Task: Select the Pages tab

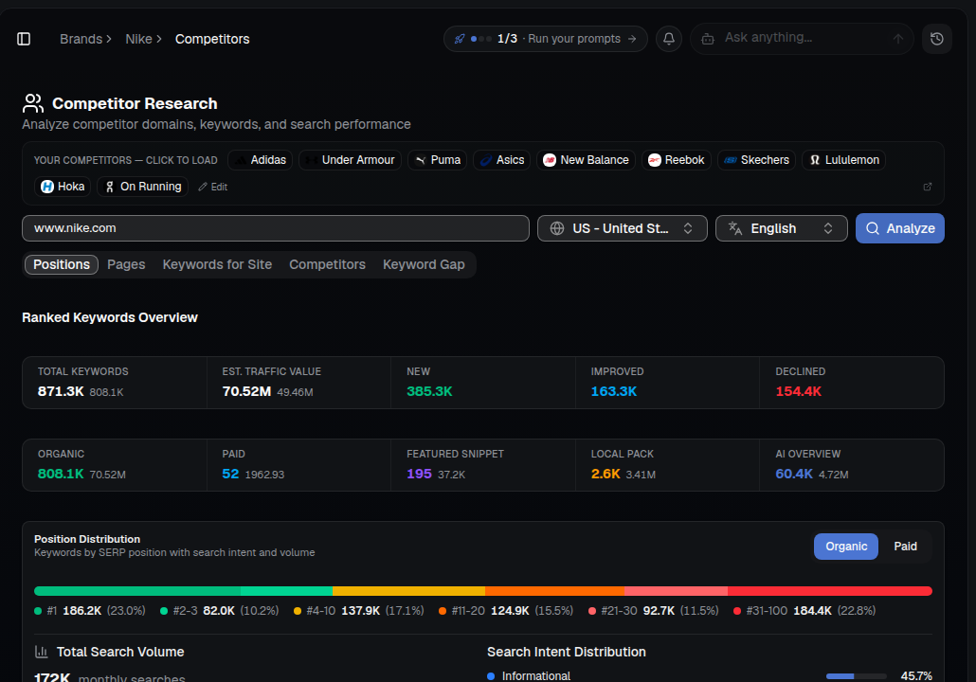Action: (x=126, y=264)
